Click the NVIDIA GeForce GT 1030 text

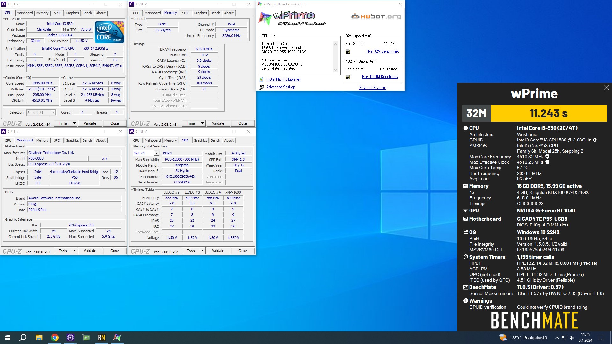[x=546, y=211]
